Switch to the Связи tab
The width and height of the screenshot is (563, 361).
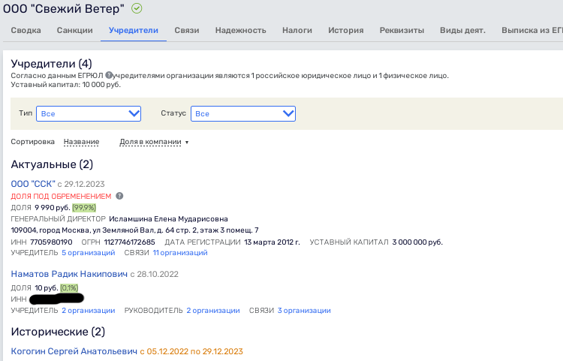(x=187, y=31)
